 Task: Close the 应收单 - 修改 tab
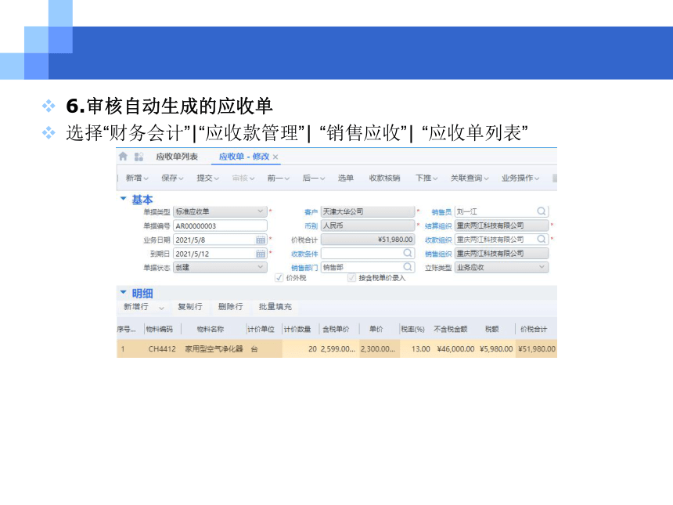(275, 157)
